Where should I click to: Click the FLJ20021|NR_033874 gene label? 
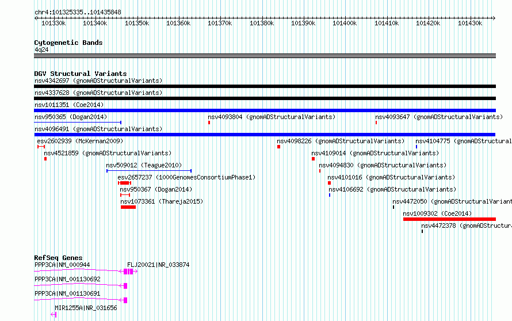pyautogui.click(x=158, y=265)
